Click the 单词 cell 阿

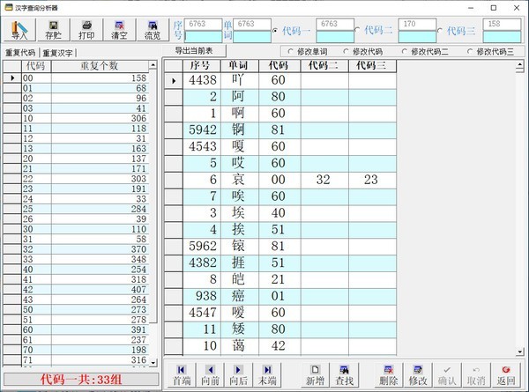pyautogui.click(x=240, y=97)
